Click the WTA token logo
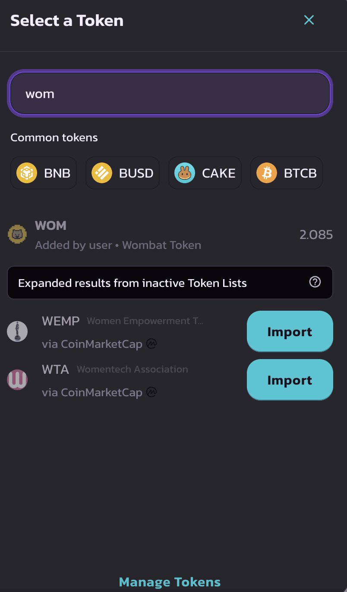The image size is (347, 592). coord(17,380)
